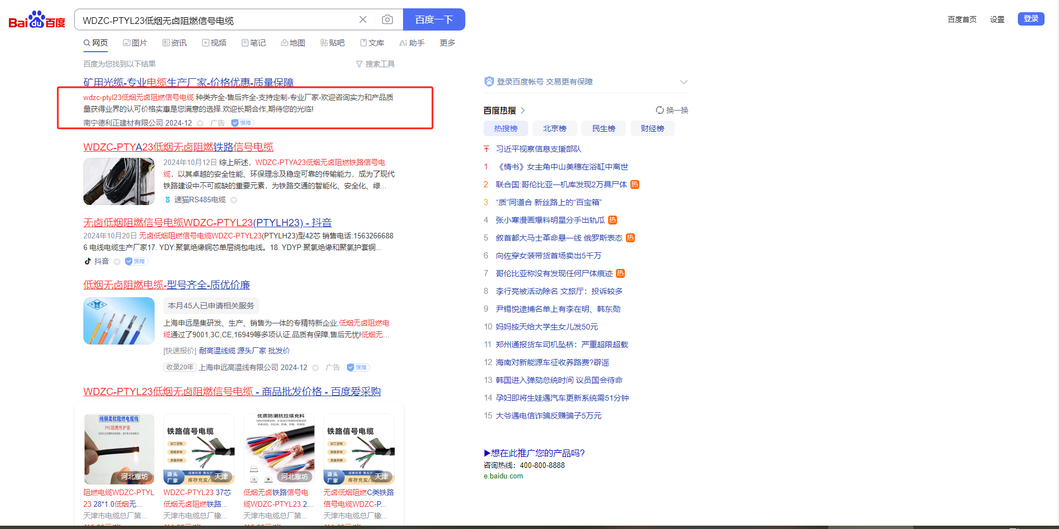The height and width of the screenshot is (529, 1059).
Task: Switch to the 图片 tab
Action: click(x=135, y=43)
